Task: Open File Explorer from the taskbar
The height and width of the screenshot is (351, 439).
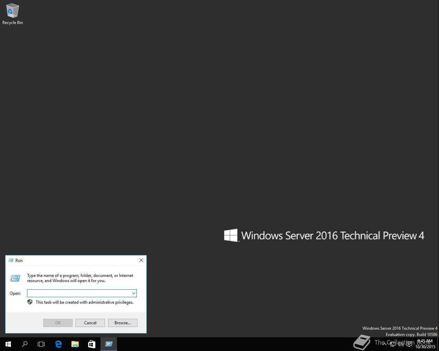Action: click(75, 344)
